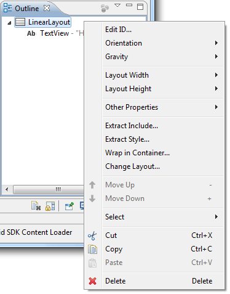Click the Move Down menu entry
This screenshot has height=294, width=230.
pyautogui.click(x=154, y=198)
